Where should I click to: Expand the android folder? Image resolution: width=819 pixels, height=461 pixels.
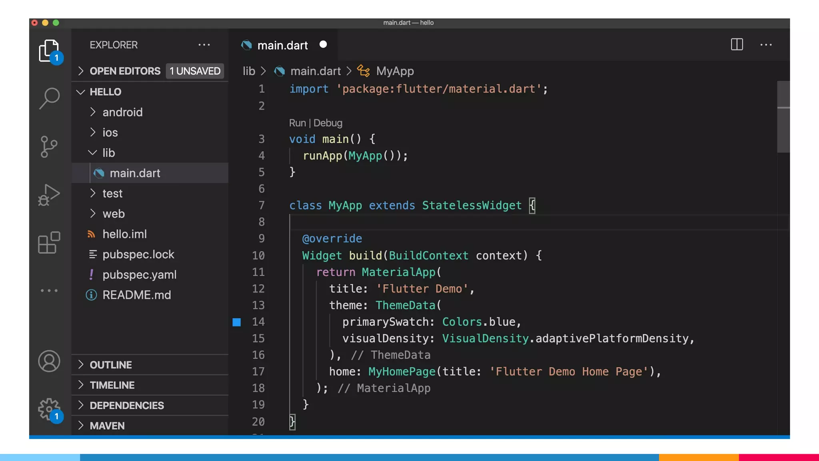tap(122, 112)
